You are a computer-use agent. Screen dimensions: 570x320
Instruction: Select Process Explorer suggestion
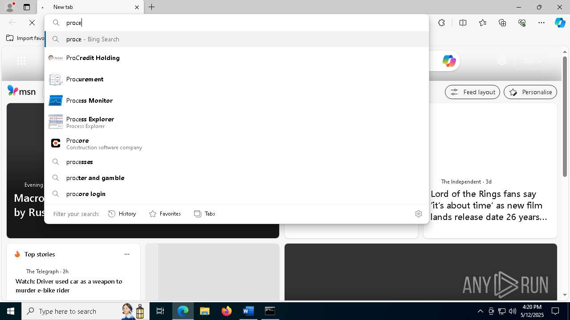pyautogui.click(x=236, y=122)
